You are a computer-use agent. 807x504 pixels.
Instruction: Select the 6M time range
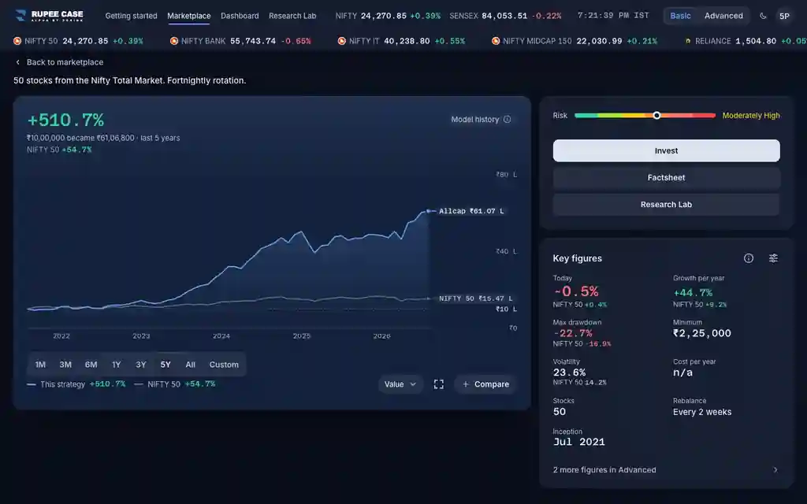click(x=91, y=365)
